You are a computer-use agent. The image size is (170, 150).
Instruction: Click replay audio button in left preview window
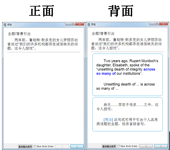(x=25, y=146)
